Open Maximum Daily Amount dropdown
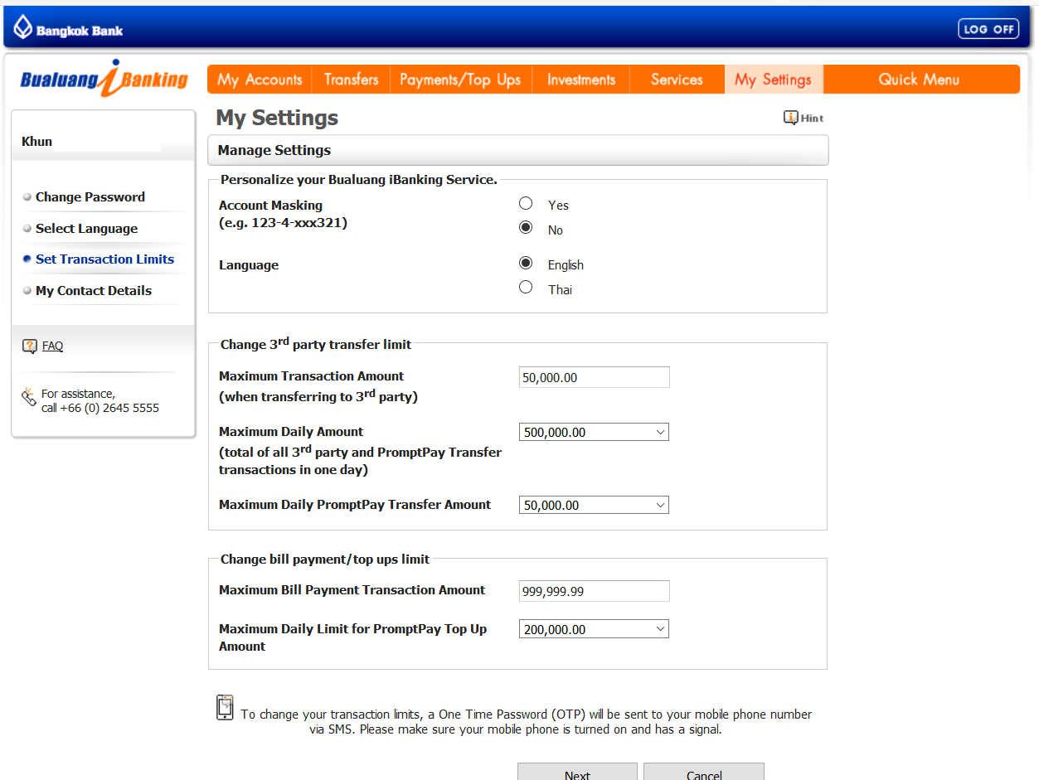 (x=594, y=432)
